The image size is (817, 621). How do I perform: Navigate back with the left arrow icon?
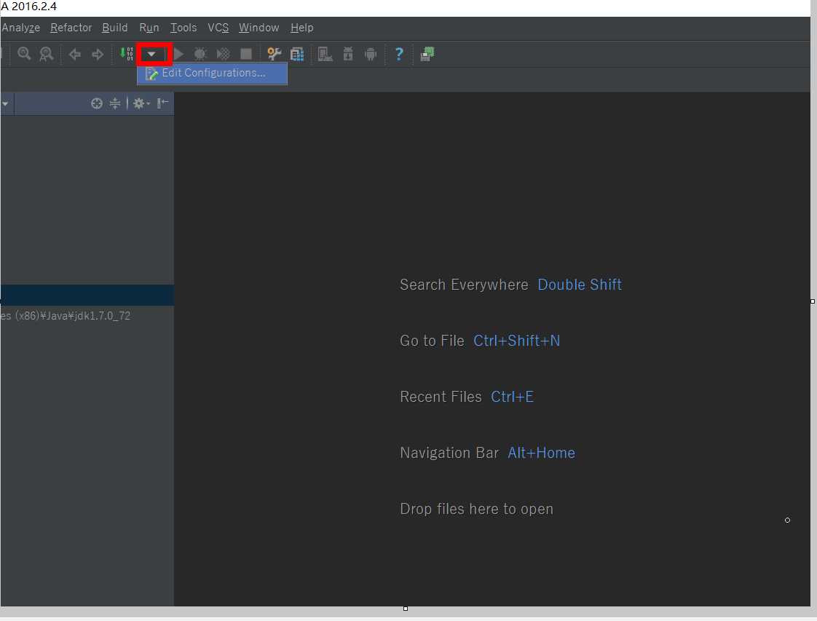click(74, 54)
